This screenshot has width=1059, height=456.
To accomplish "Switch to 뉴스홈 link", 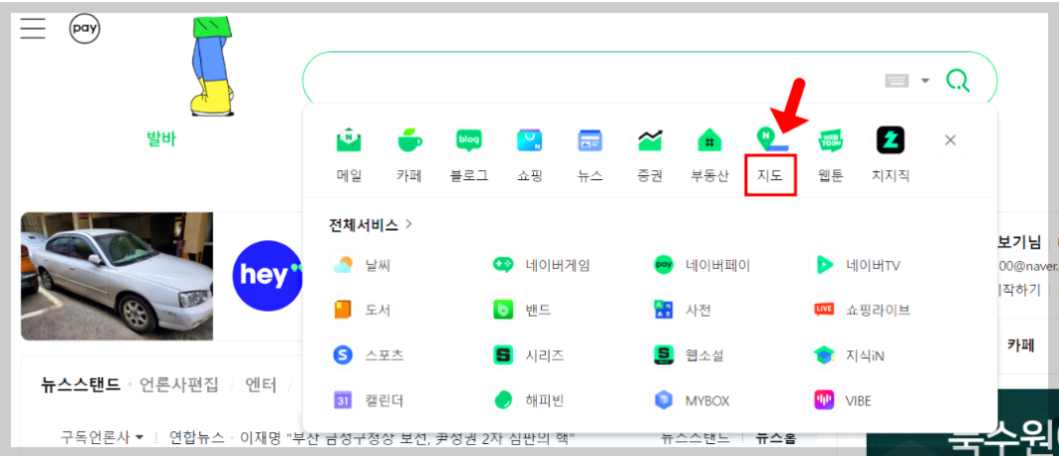I will (x=776, y=438).
